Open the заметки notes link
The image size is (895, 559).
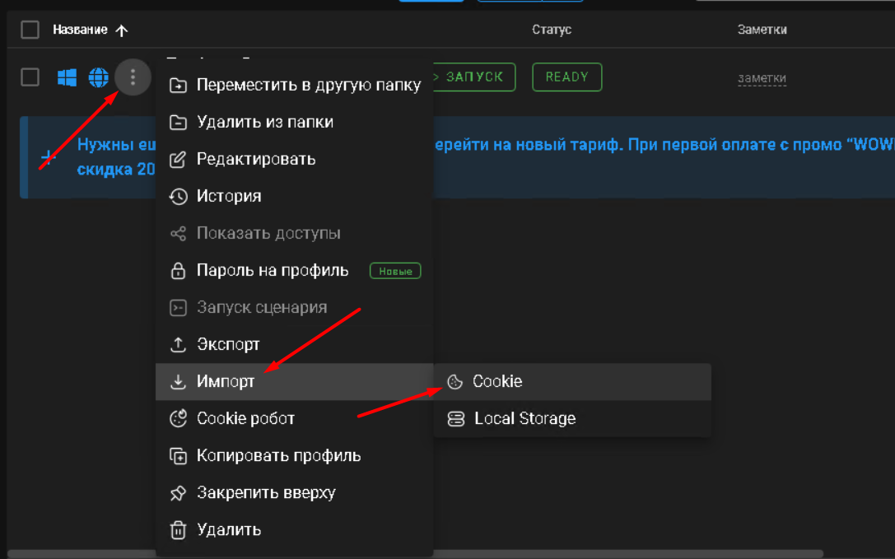pyautogui.click(x=762, y=79)
